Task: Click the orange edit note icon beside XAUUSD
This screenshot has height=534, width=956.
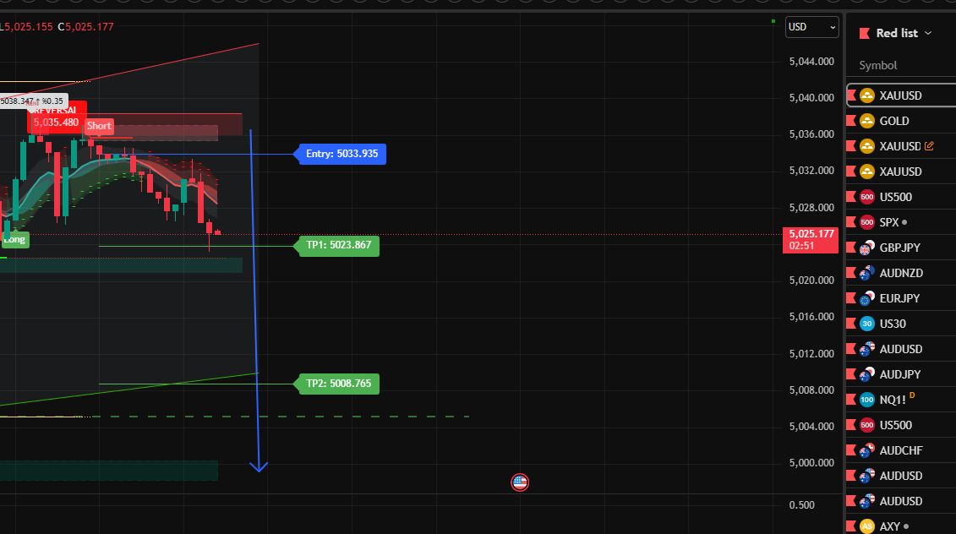Action: [x=930, y=146]
